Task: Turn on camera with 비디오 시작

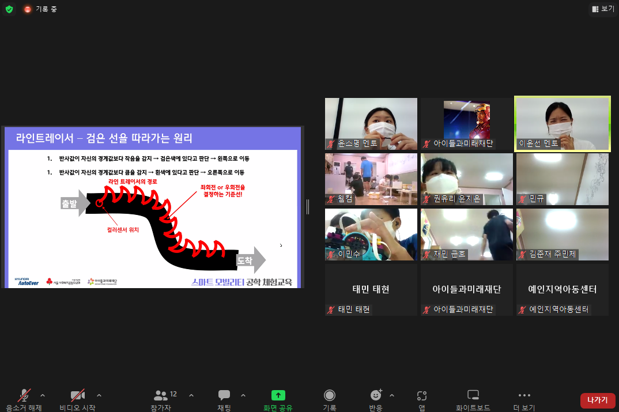Action: (77, 396)
